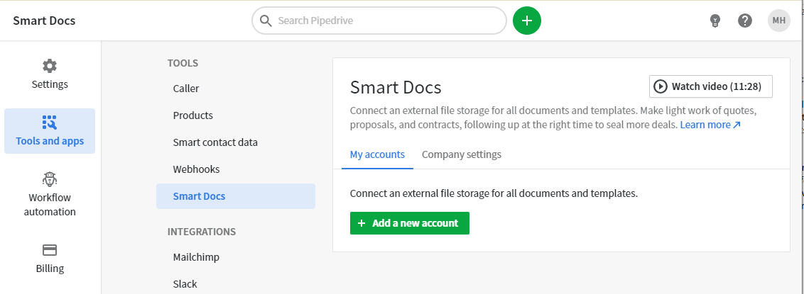Click the INTEGRATIONS section header

click(x=202, y=232)
